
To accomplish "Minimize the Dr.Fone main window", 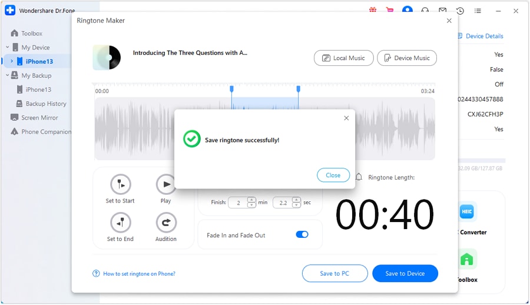I will tap(498, 11).
